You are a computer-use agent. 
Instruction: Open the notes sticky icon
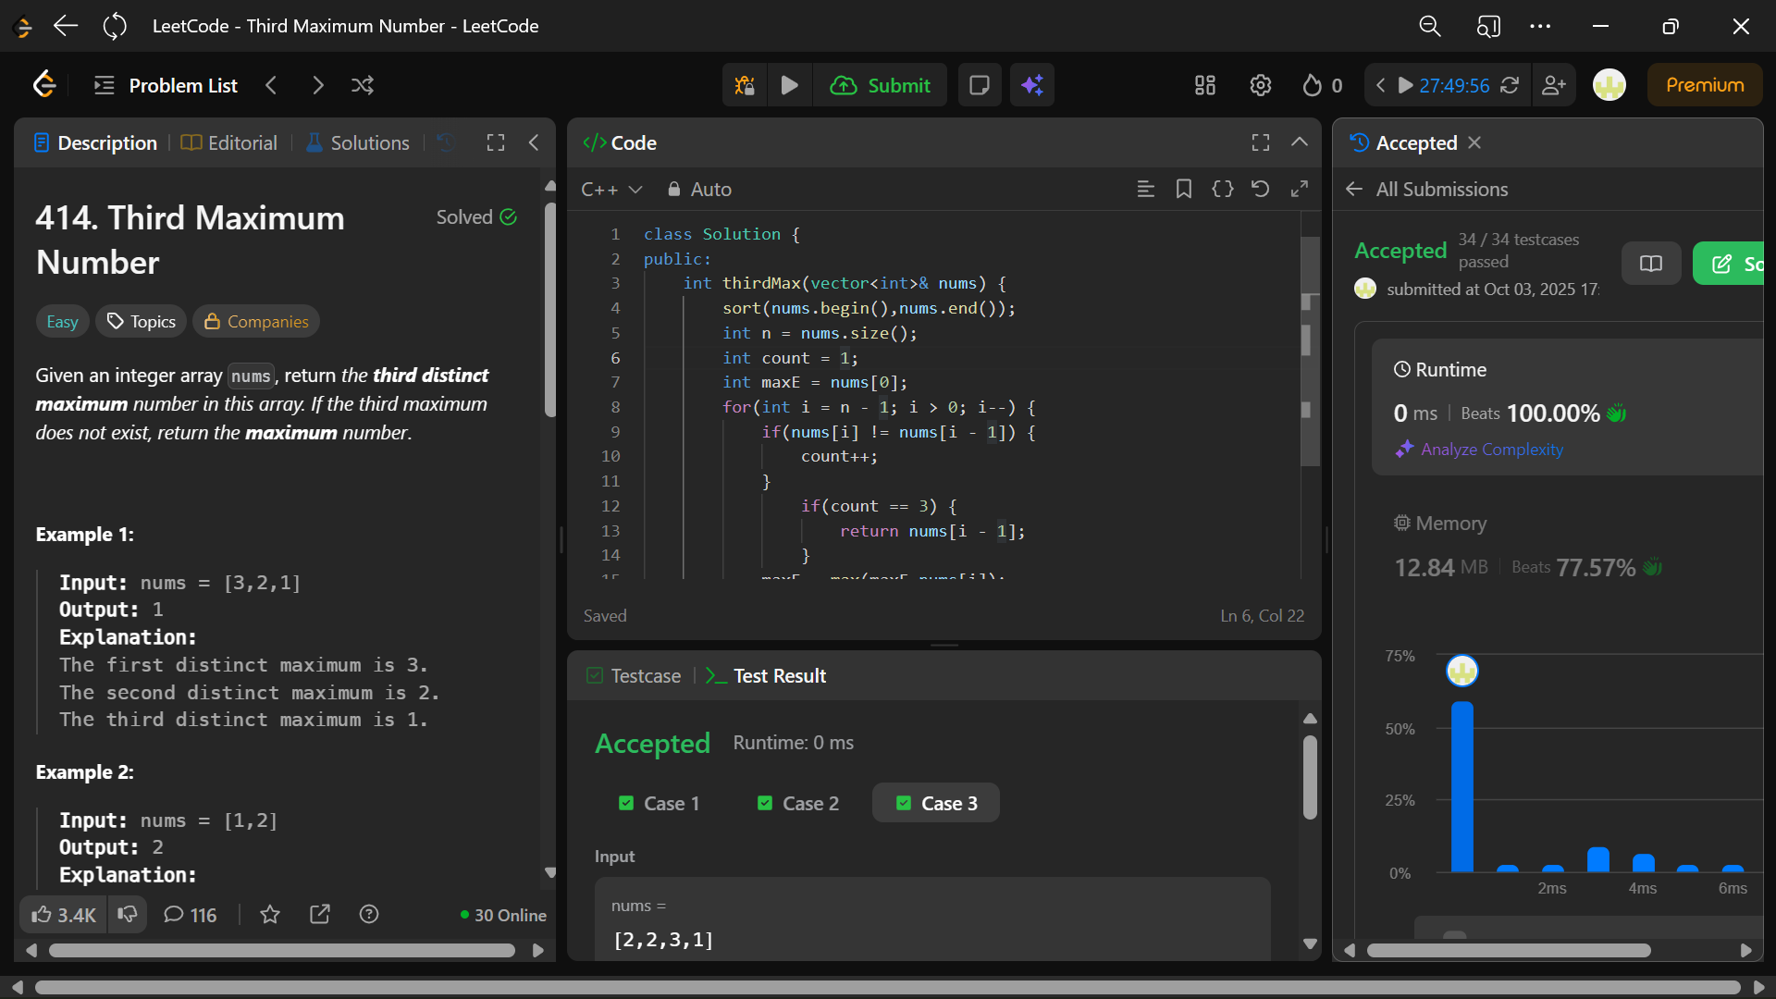tap(979, 85)
